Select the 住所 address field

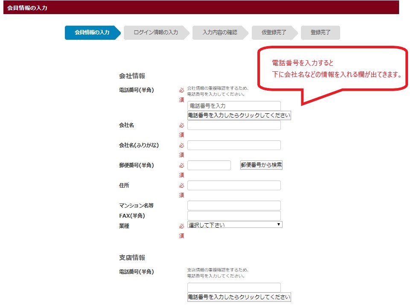[234, 186]
